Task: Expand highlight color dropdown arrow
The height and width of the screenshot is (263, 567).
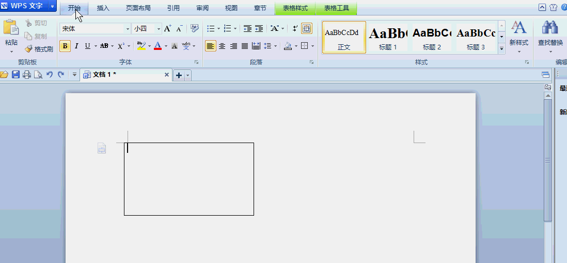Action: [149, 46]
